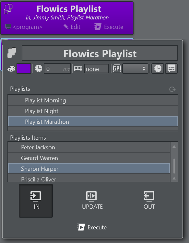Image resolution: width=189 pixels, height=243 pixels.
Task: Select Playlist Marathon row
Action: 93,121
